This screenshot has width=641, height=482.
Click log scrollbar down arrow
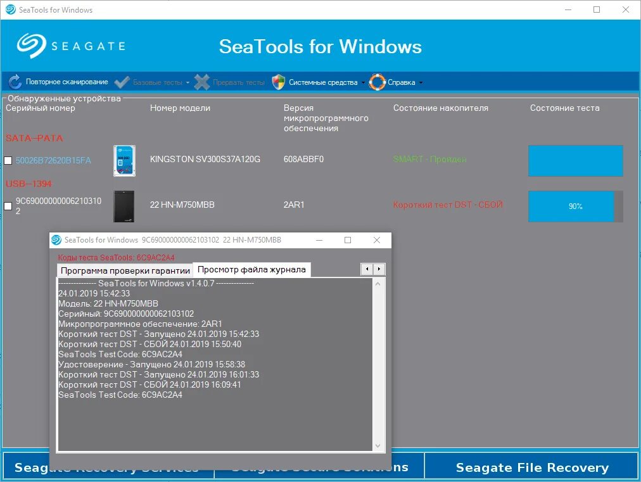click(x=378, y=446)
